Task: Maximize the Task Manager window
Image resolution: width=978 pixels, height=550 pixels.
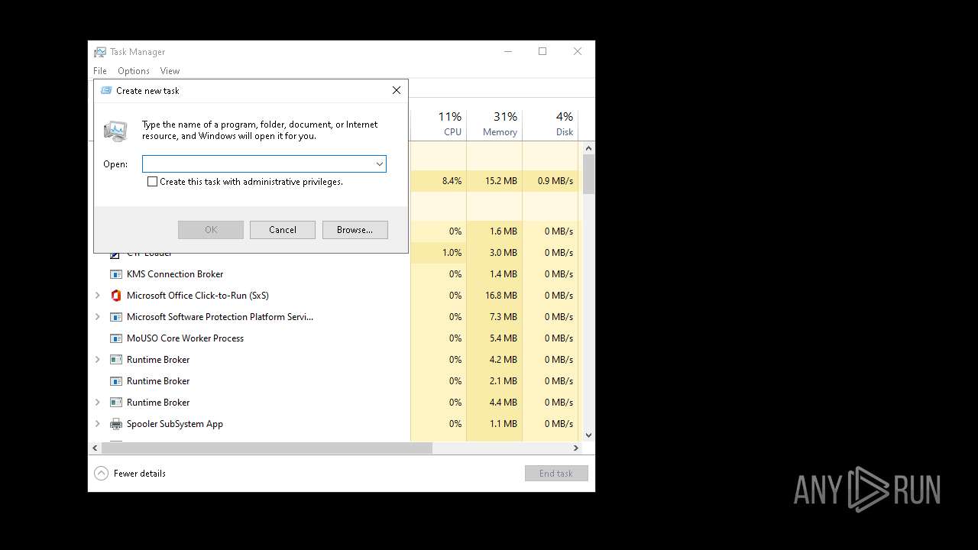Action: [x=542, y=52]
